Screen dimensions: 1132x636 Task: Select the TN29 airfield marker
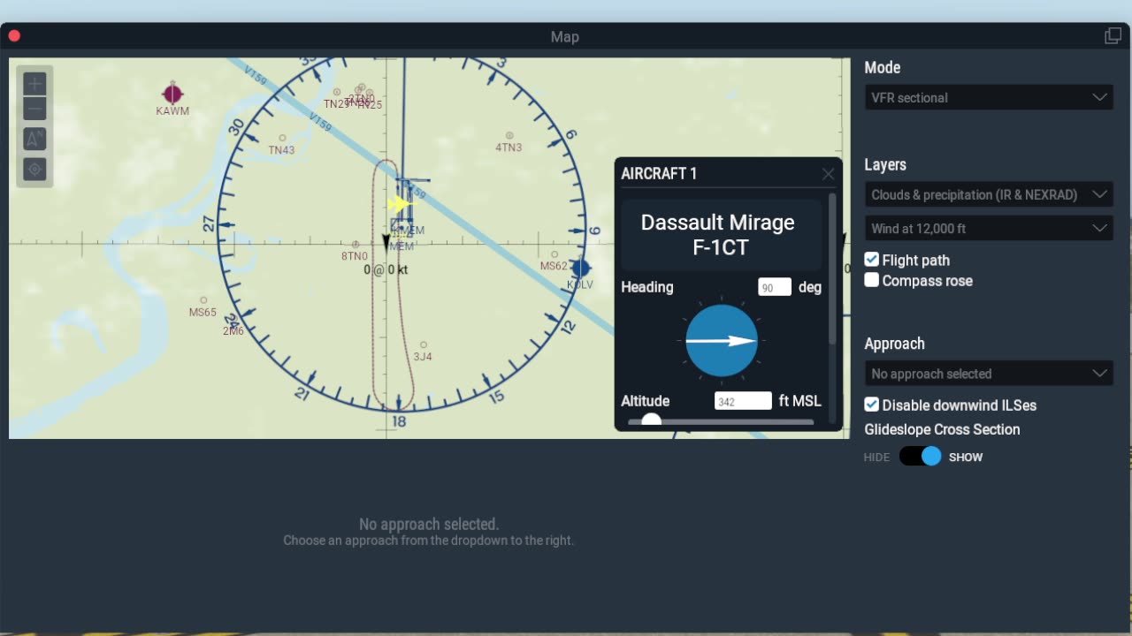(336, 92)
